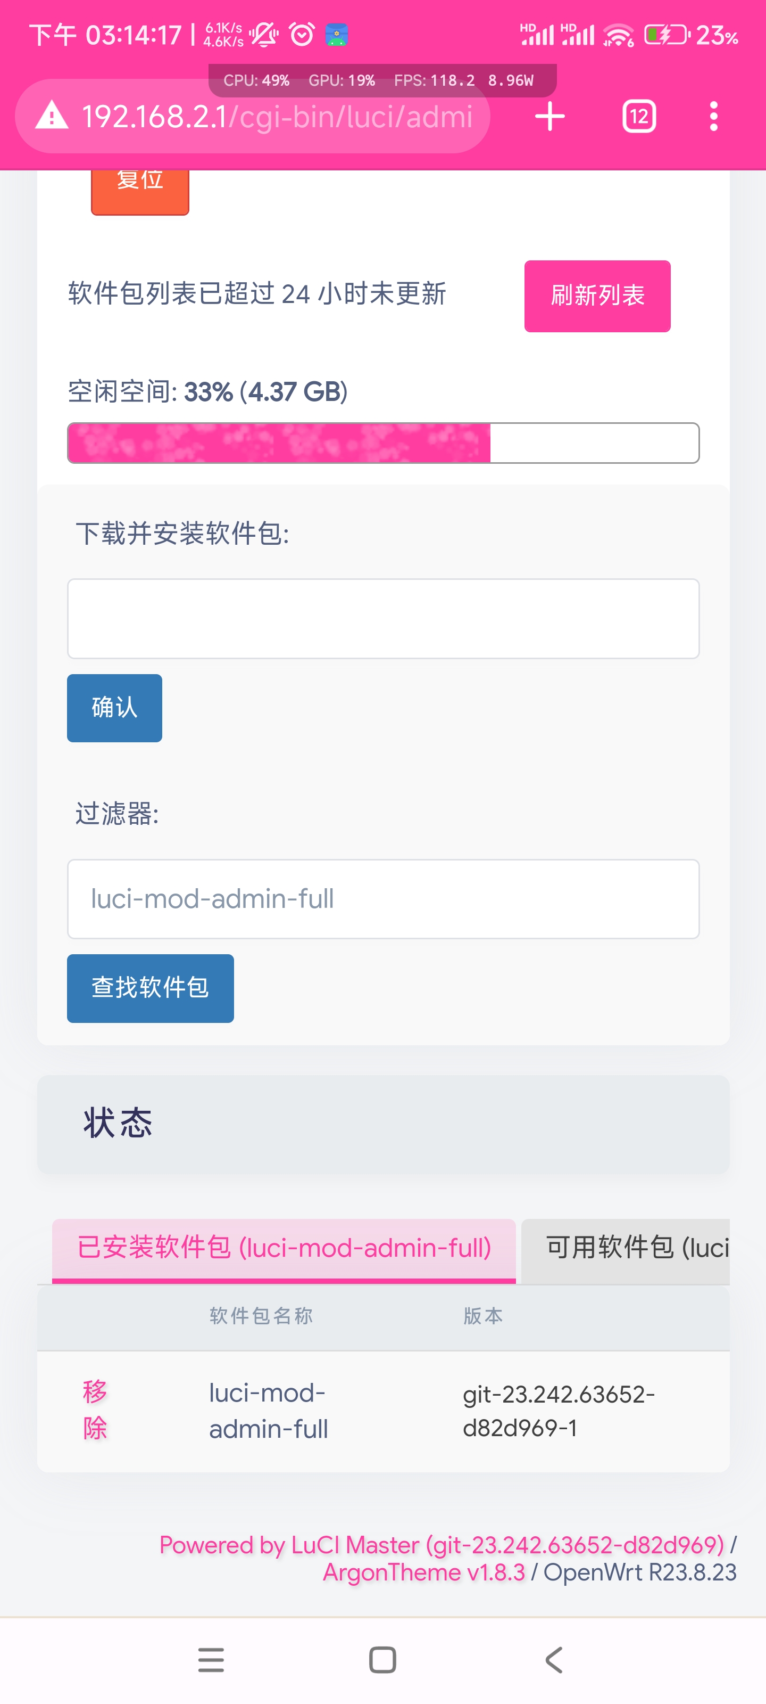Click the download package input box

(x=382, y=618)
